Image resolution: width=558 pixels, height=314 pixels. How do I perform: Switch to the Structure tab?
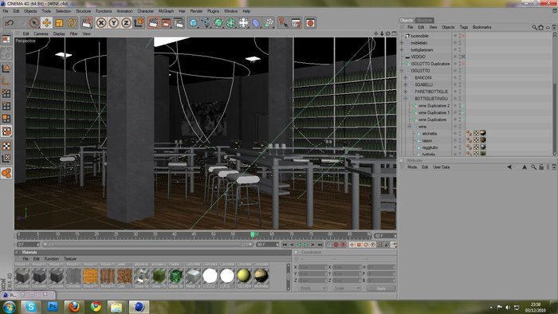[x=424, y=20]
